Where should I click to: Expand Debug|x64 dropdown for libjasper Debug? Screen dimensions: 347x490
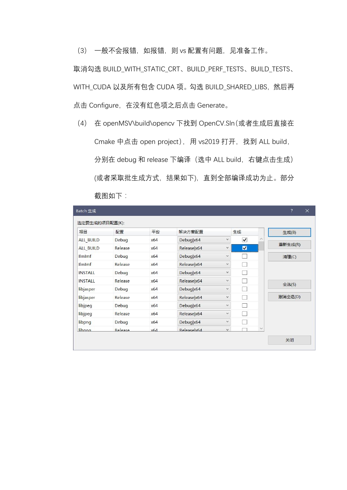pyautogui.click(x=204, y=289)
